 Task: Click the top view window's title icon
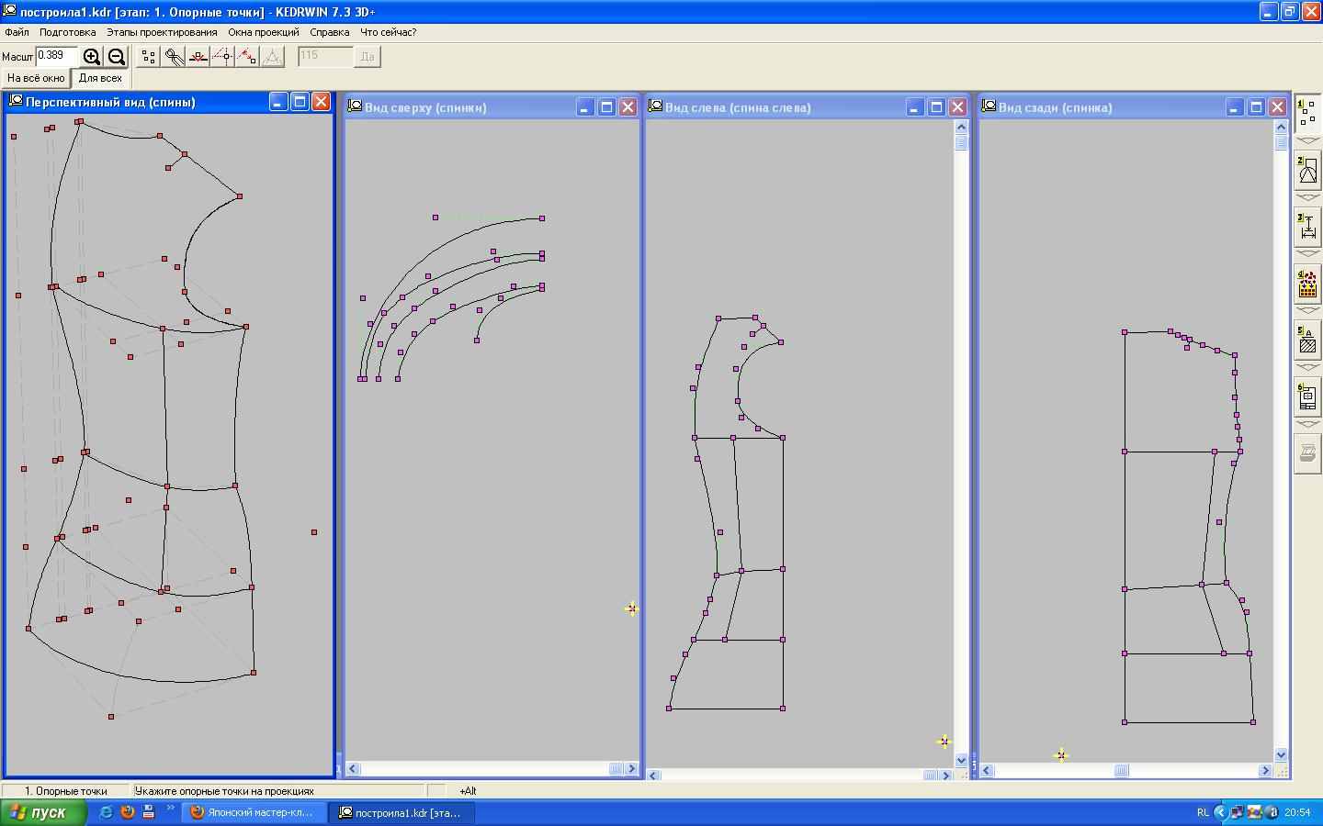click(355, 106)
